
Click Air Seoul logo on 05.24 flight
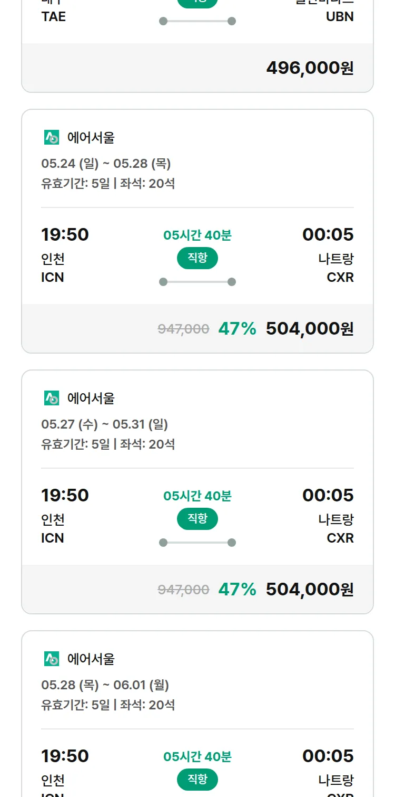tap(52, 138)
